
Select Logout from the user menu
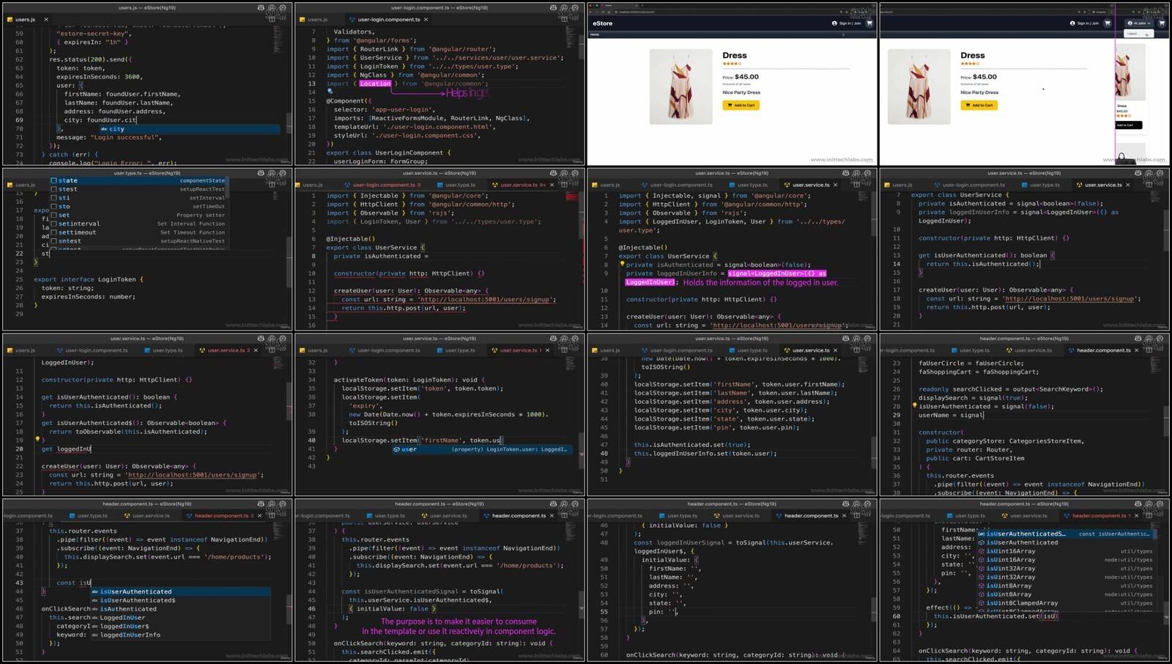click(1132, 34)
